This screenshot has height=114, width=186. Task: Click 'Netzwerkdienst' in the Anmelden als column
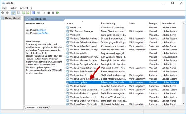[169, 57]
